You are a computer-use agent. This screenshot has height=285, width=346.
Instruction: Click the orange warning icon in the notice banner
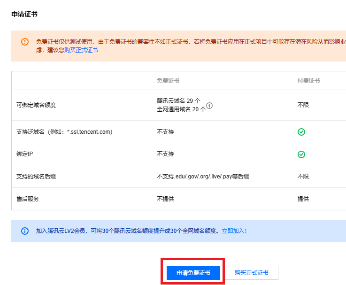(x=25, y=42)
